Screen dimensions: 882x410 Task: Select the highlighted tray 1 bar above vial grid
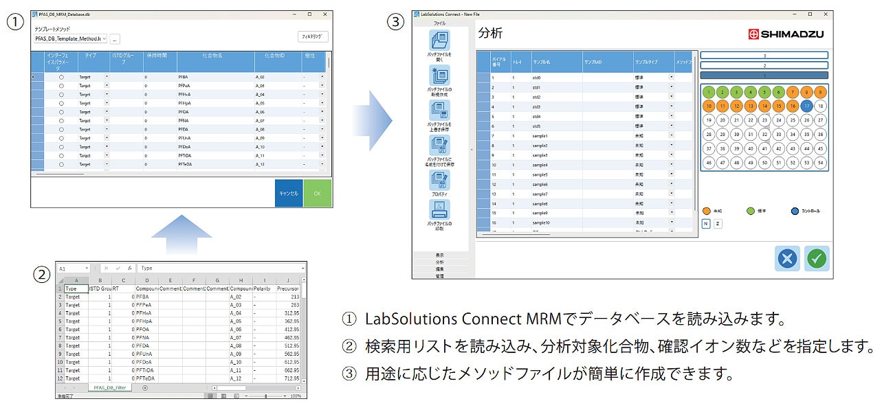click(764, 76)
